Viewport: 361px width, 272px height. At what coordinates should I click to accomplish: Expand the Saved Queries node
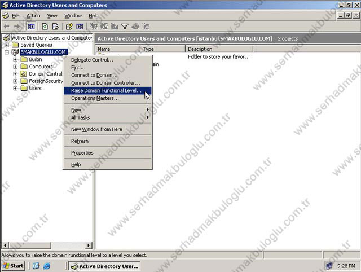(7, 45)
